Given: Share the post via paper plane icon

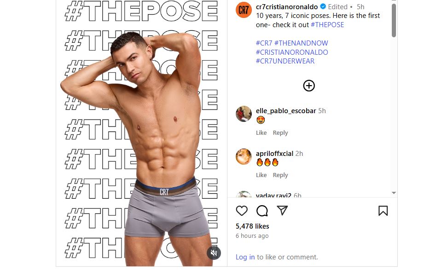Looking at the screenshot, I should (282, 210).
